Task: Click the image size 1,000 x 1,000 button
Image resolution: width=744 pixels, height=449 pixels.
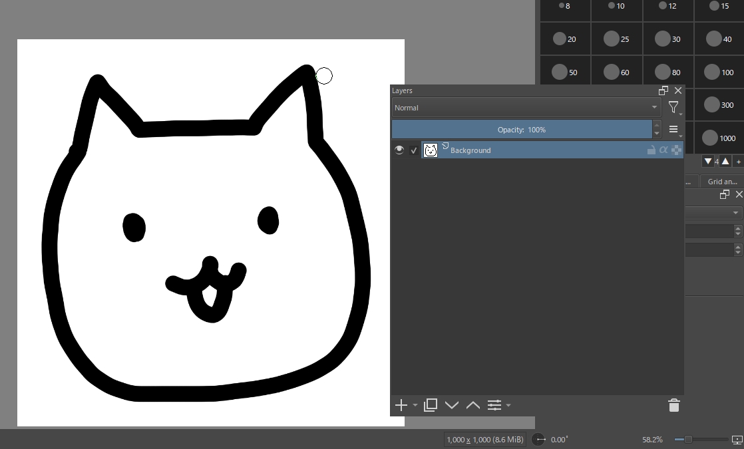Action: tap(486, 440)
